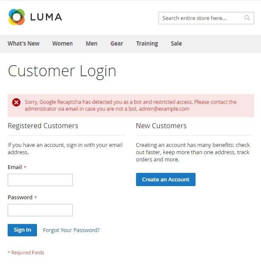
Task: Click the Registered Customers heading
Action: pos(43,126)
